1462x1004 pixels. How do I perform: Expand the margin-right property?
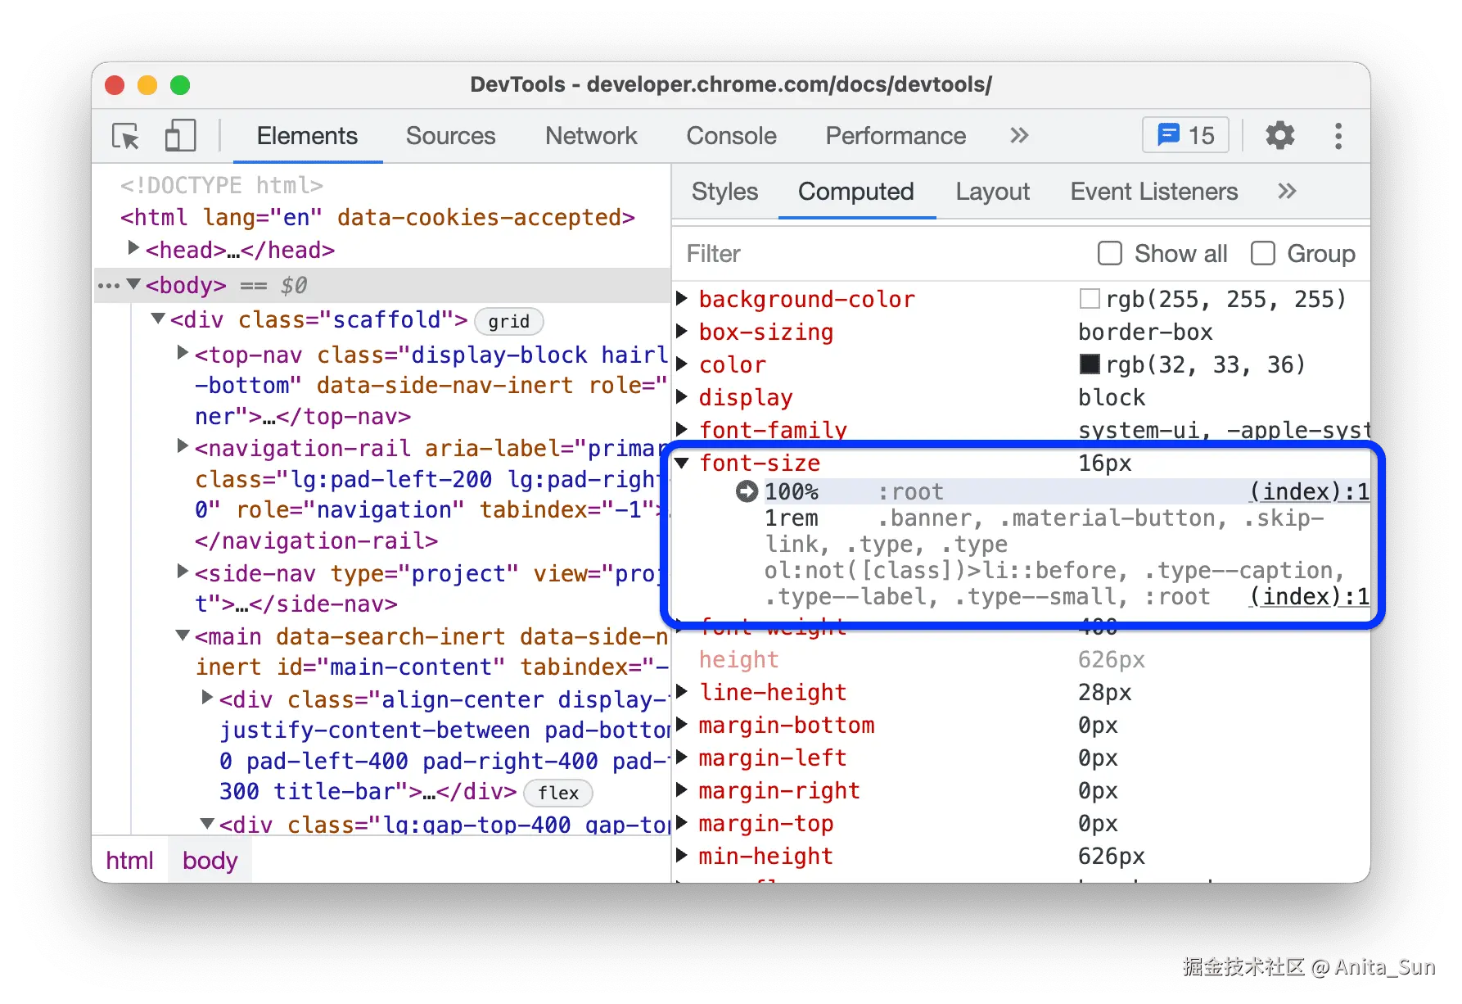tap(682, 790)
